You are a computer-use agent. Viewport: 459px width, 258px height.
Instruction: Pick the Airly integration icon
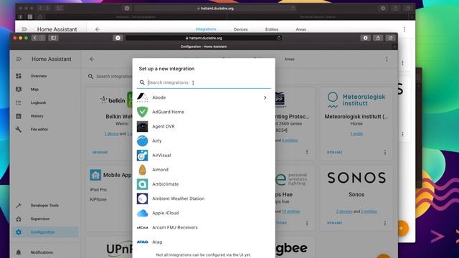142,140
